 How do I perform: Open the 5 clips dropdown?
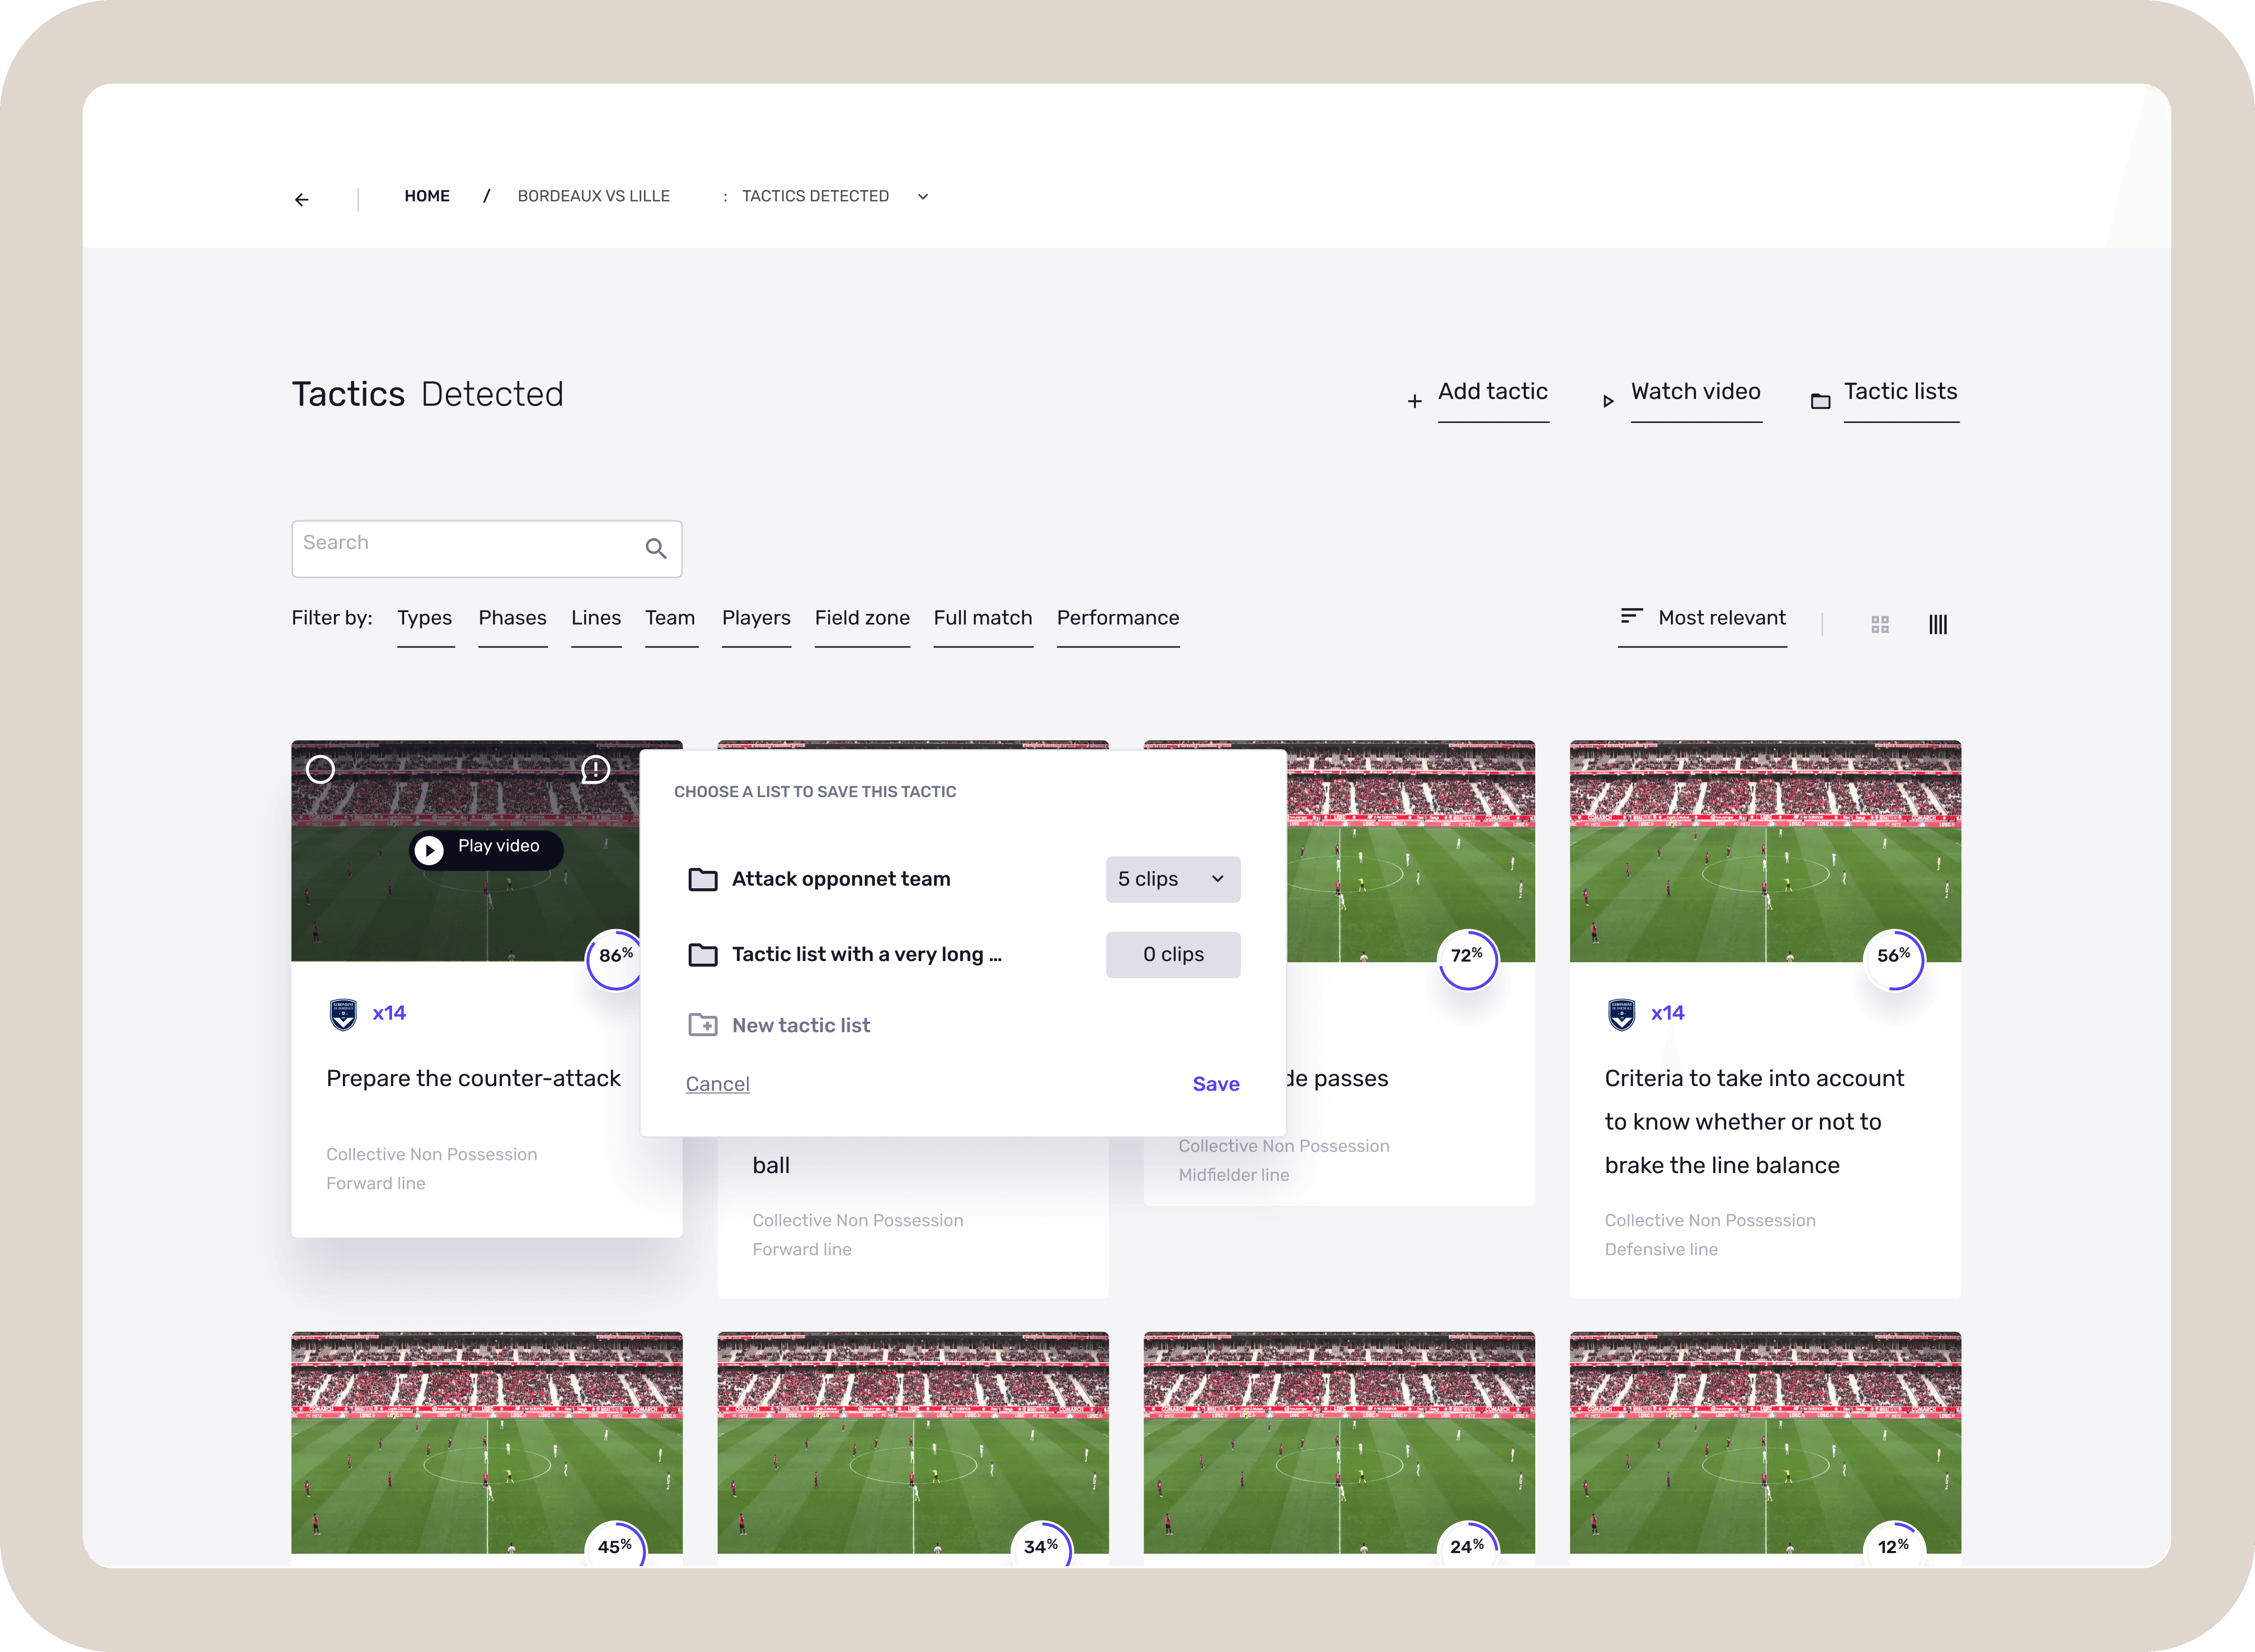[x=1173, y=880]
